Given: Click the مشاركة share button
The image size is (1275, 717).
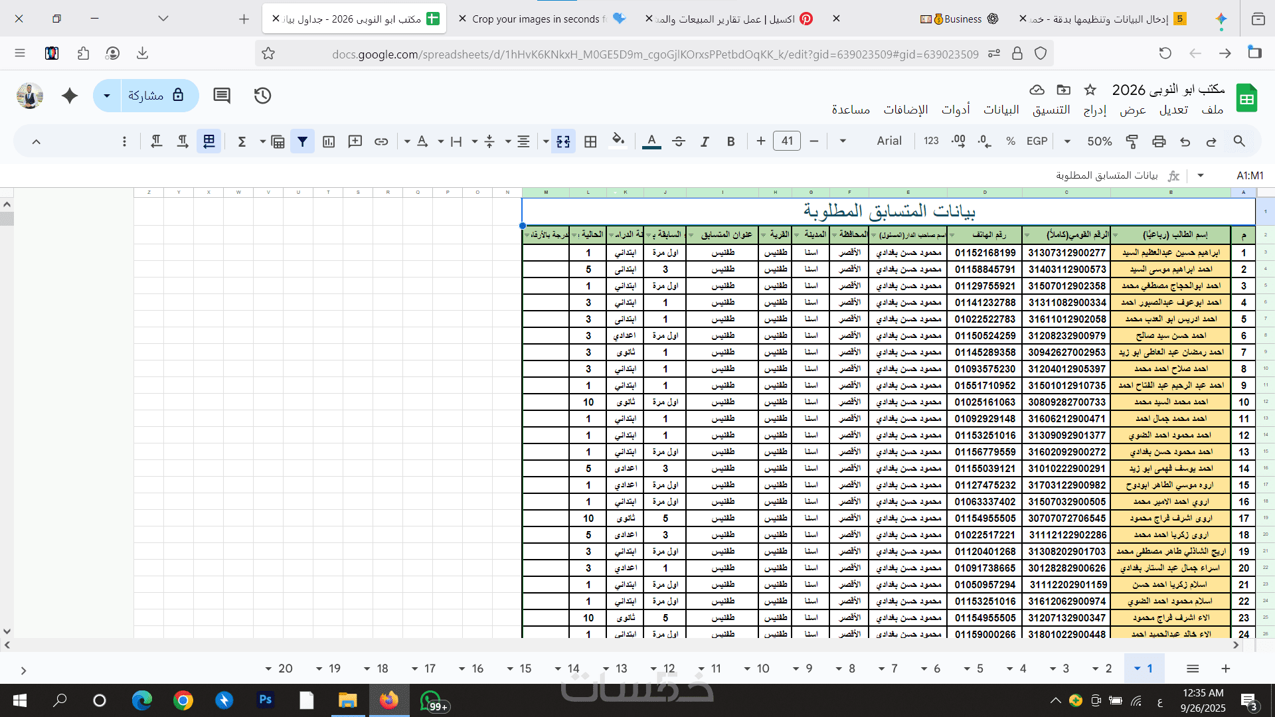Looking at the screenshot, I should pyautogui.click(x=157, y=96).
